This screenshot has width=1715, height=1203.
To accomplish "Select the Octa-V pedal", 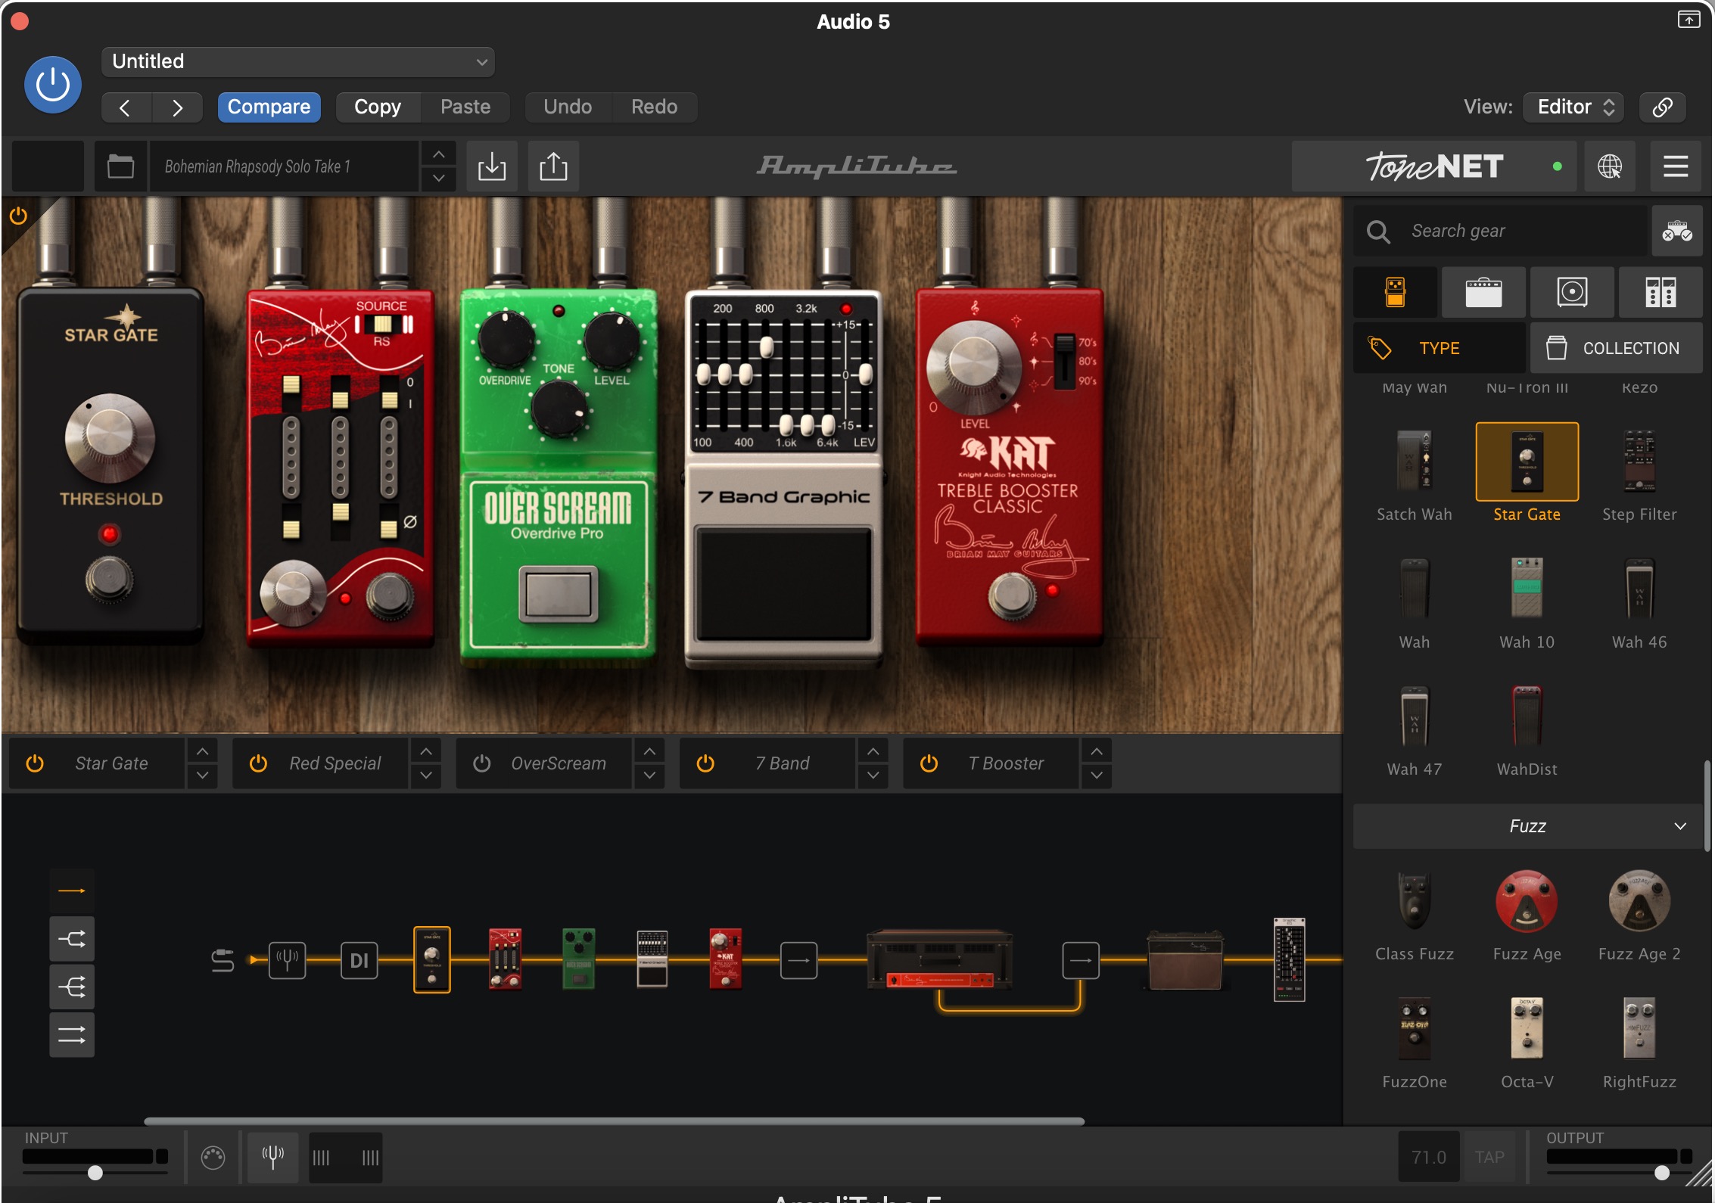I will coord(1527,1043).
